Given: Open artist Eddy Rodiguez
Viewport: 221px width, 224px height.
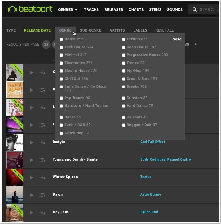Looking at the screenshot, I should click(x=153, y=159).
